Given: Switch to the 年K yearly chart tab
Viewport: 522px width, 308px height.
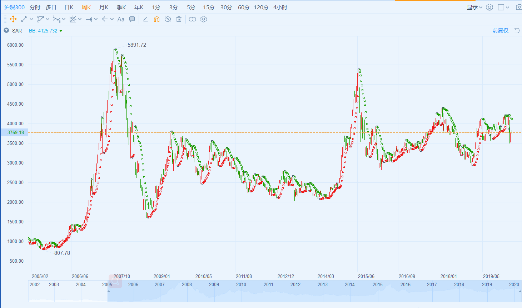Looking at the screenshot, I should (139, 7).
